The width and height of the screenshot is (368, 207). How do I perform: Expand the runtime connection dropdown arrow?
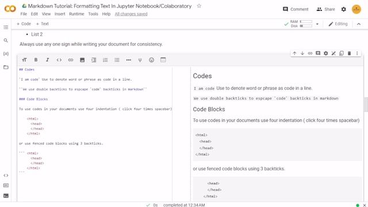coord(317,24)
